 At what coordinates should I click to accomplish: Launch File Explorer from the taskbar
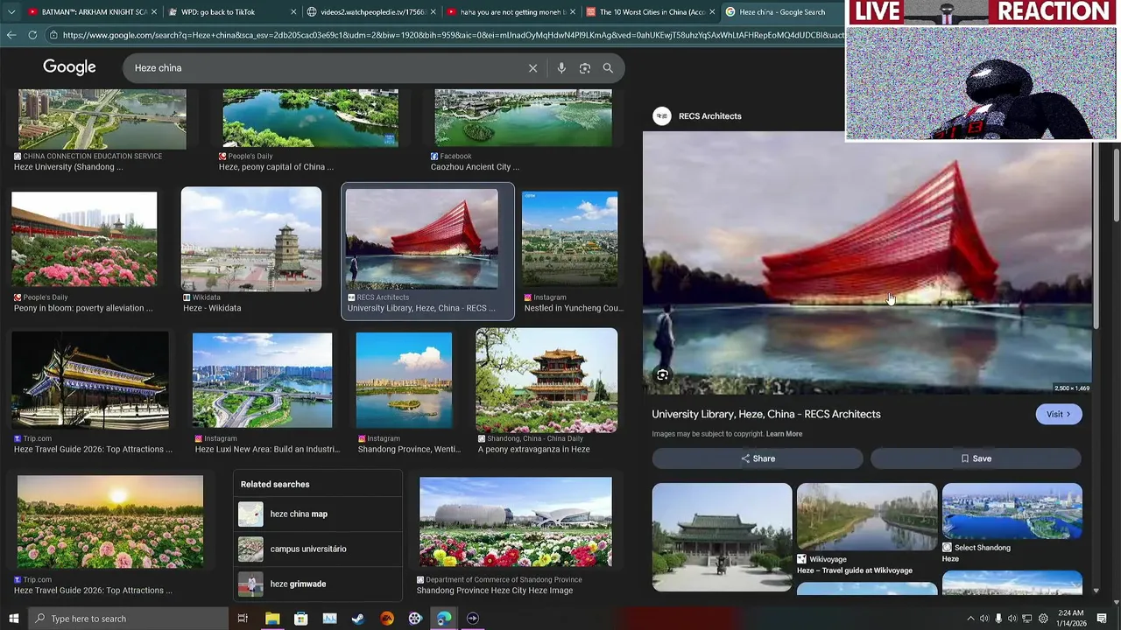click(x=272, y=619)
